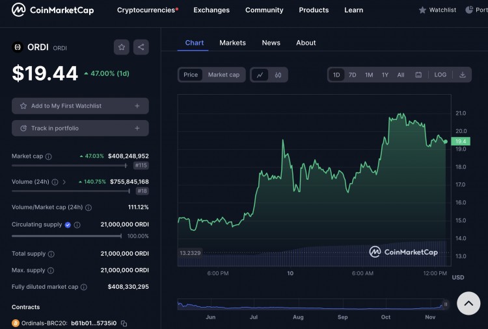Select Price chart mode
The width and height of the screenshot is (488, 329).
pos(191,75)
